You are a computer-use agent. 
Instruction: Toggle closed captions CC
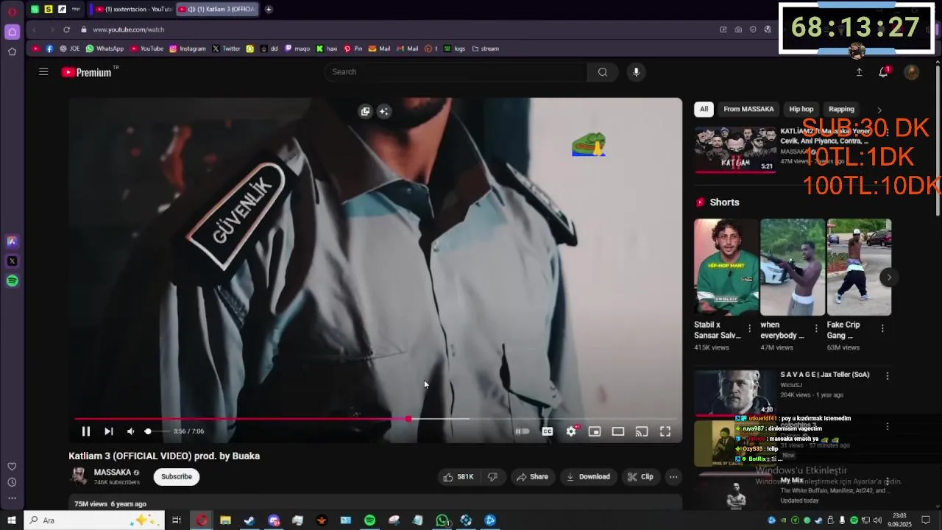tap(548, 431)
